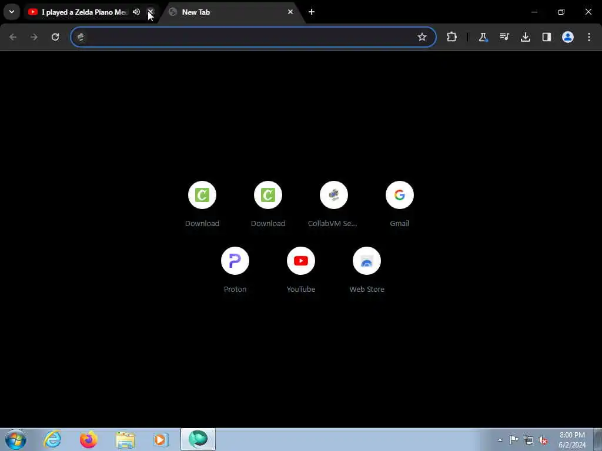Open the Web Store shortcut
This screenshot has width=602, height=451.
367,270
